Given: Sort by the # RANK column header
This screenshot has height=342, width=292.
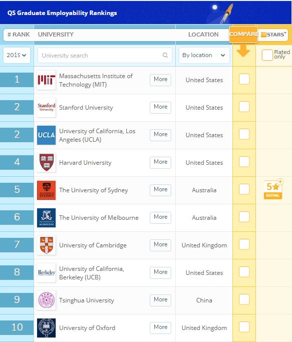Looking at the screenshot, I should pyautogui.click(x=19, y=35).
